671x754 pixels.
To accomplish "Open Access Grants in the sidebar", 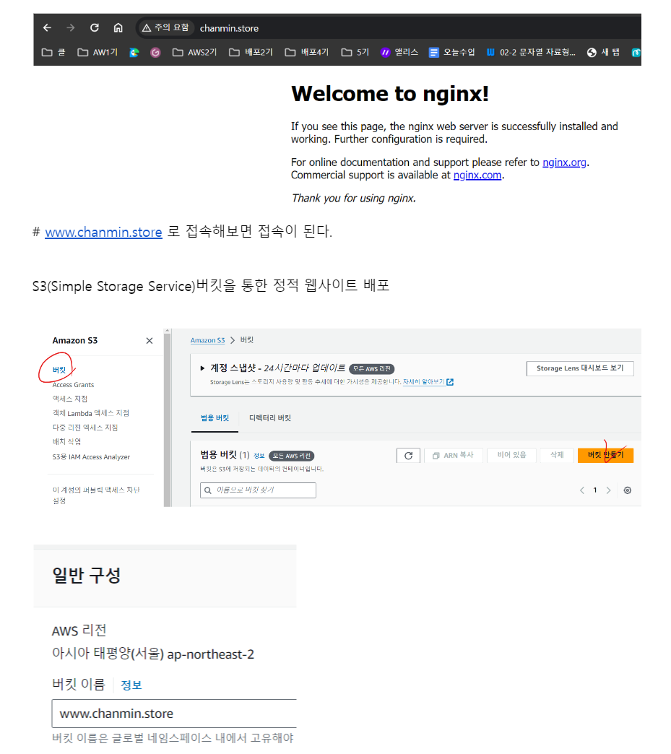I will coord(73,385).
